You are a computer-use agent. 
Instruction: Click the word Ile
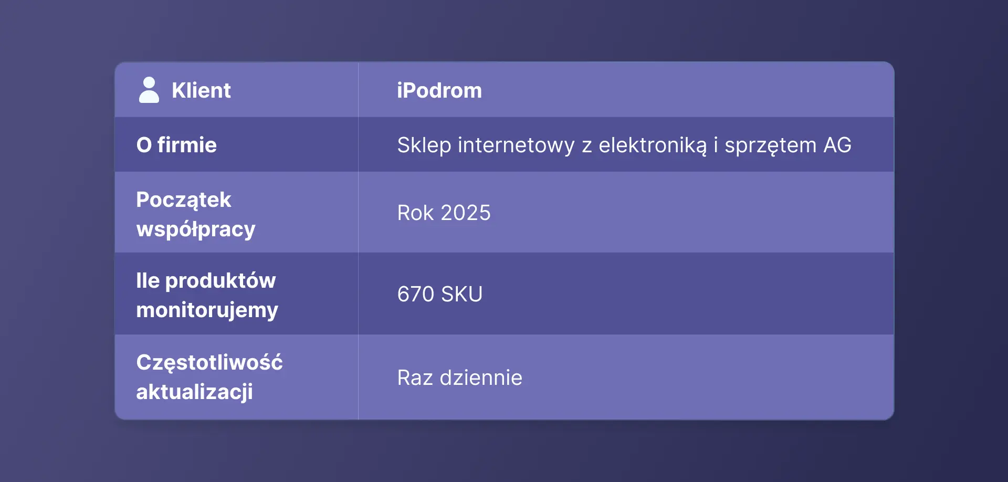coord(148,281)
